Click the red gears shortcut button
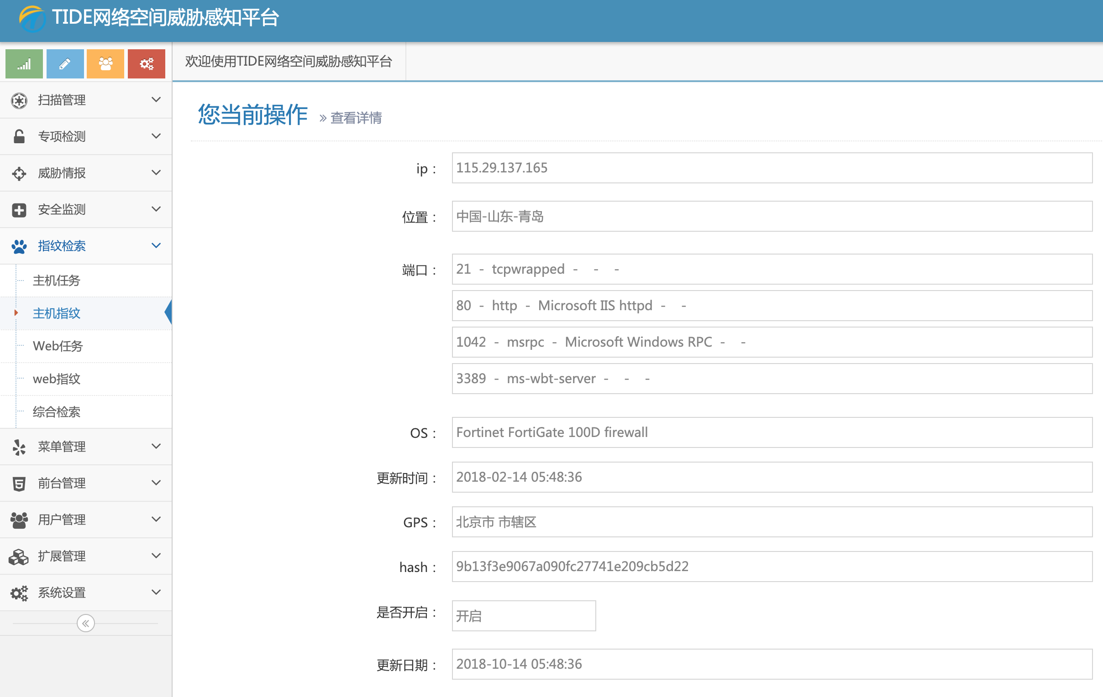 pos(146,63)
